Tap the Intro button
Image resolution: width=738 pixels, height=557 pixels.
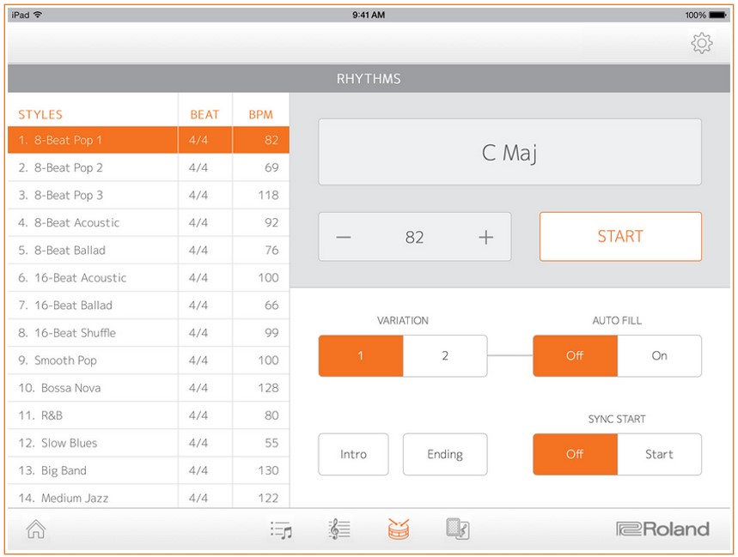(x=353, y=454)
